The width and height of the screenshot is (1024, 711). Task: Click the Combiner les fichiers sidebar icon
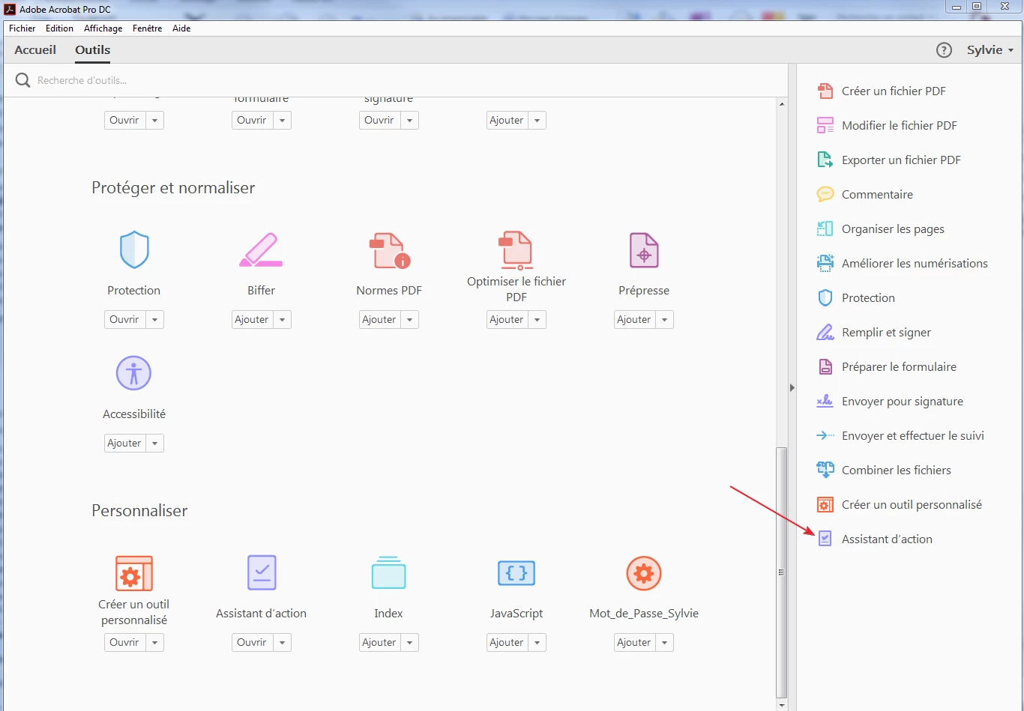coord(825,470)
